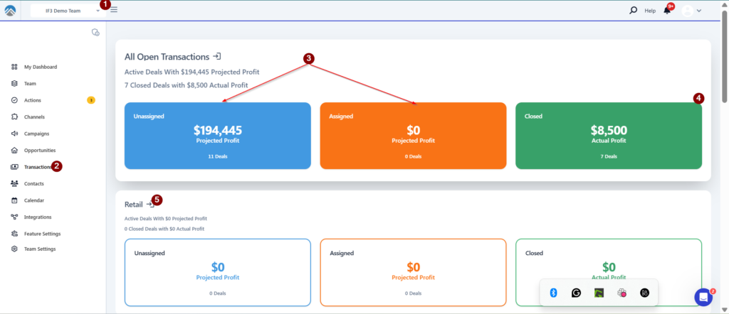Open the Retail section arrow icon
Screen dimensions: 729x314
(150, 204)
